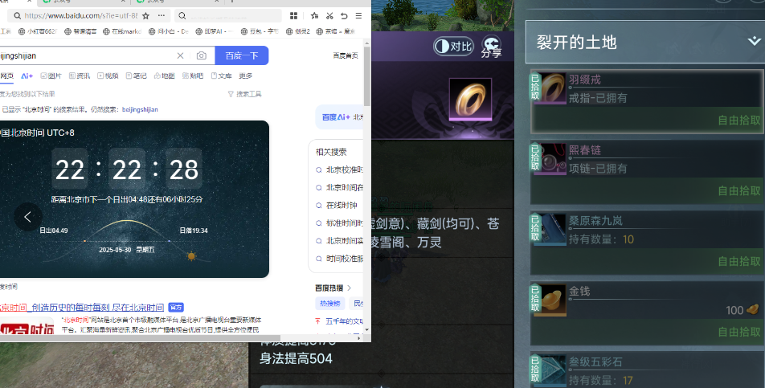Switch to the 资讯 tab
This screenshot has height=388, width=765.
pyautogui.click(x=80, y=76)
